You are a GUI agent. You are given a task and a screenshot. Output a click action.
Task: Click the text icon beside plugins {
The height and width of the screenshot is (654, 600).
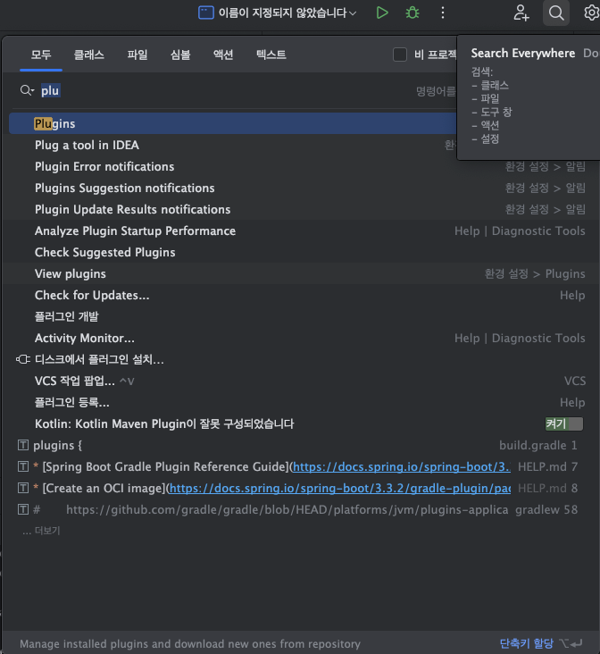coord(23,445)
